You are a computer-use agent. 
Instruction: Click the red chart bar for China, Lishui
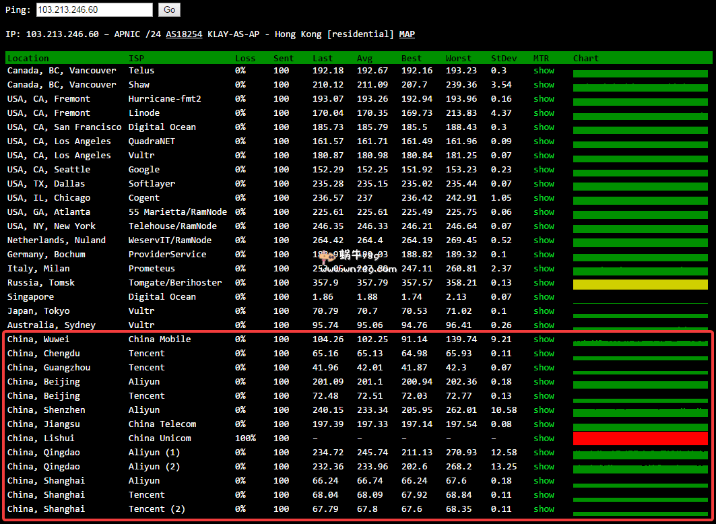point(640,439)
